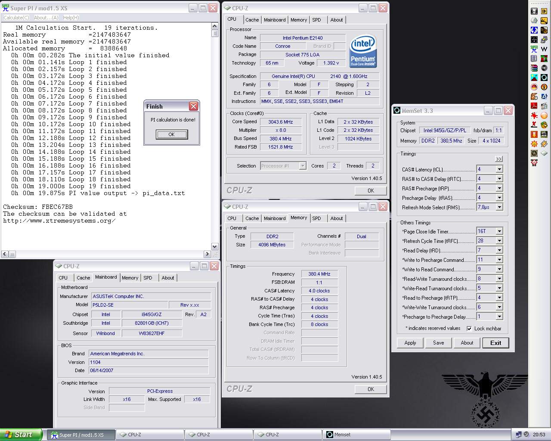This screenshot has height=441, width=551.
Task: Open Media Player Classic 321 clapperboard icon
Action: [544, 106]
